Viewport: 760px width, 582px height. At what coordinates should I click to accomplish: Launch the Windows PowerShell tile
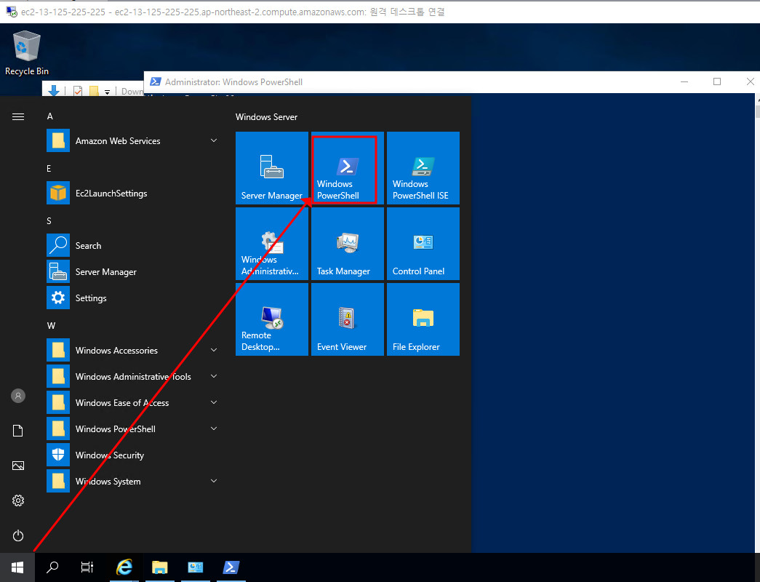pyautogui.click(x=348, y=168)
